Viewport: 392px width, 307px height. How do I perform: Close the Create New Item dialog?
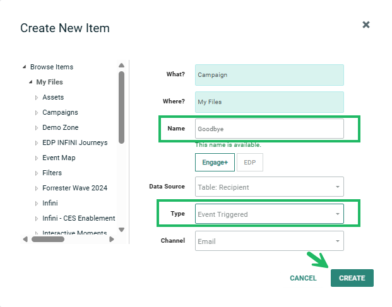click(x=366, y=25)
